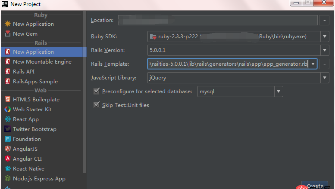
Task: Click the Create button
Action: [315, 186]
